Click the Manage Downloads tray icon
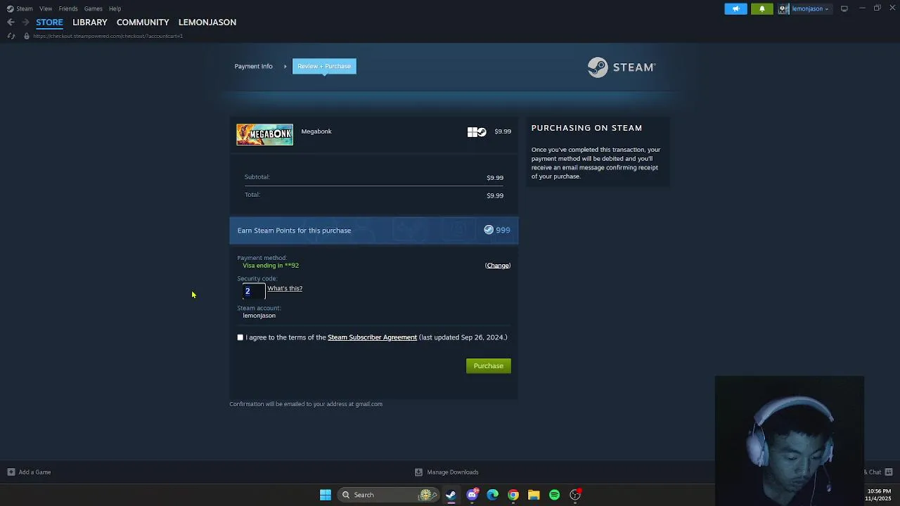Viewport: 900px width, 506px height. click(418, 472)
